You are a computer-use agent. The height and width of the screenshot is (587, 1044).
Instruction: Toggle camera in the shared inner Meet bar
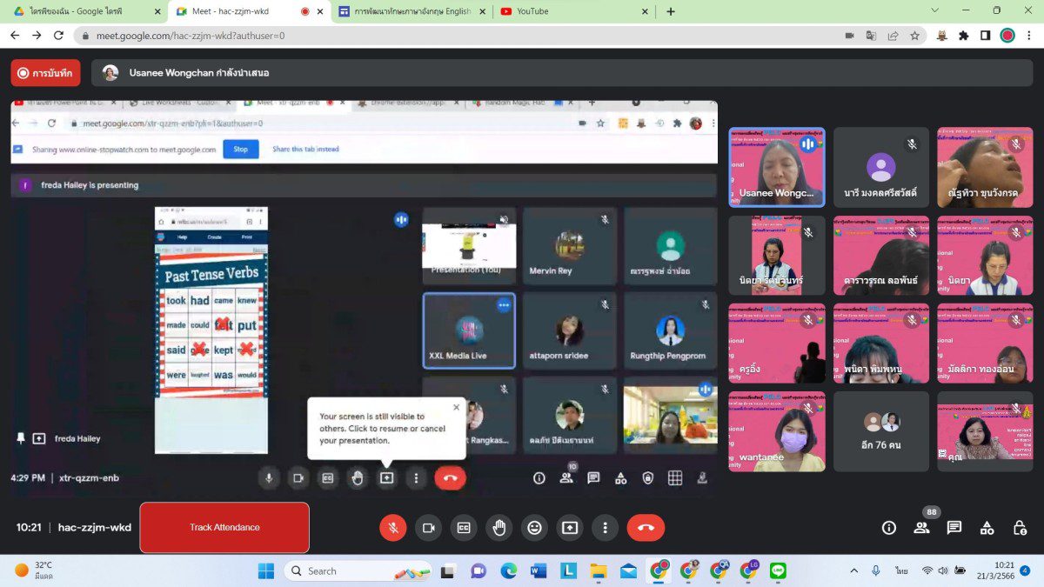point(298,477)
